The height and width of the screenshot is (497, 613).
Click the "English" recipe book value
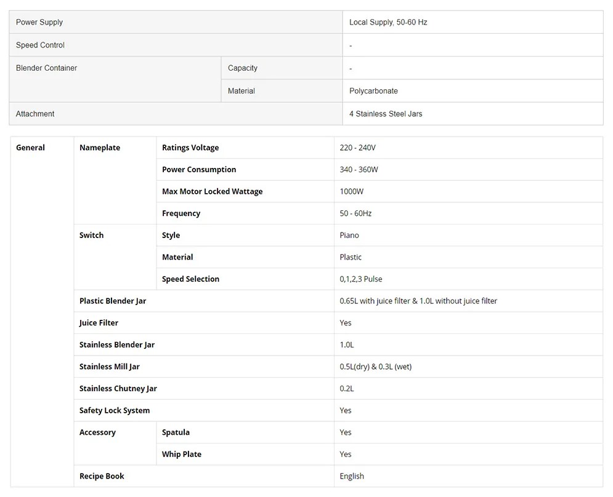352,476
